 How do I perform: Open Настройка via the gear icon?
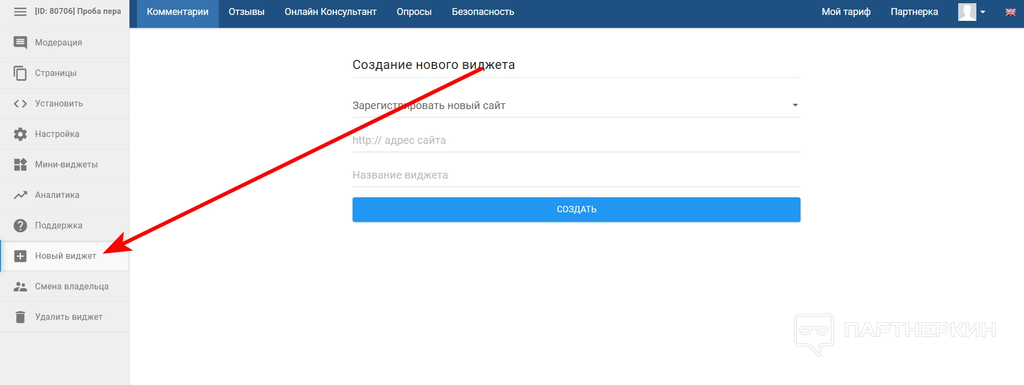(20, 134)
